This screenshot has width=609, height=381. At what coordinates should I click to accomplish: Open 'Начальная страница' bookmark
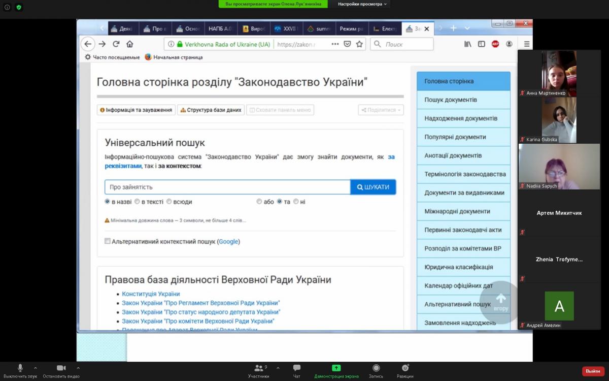[174, 57]
